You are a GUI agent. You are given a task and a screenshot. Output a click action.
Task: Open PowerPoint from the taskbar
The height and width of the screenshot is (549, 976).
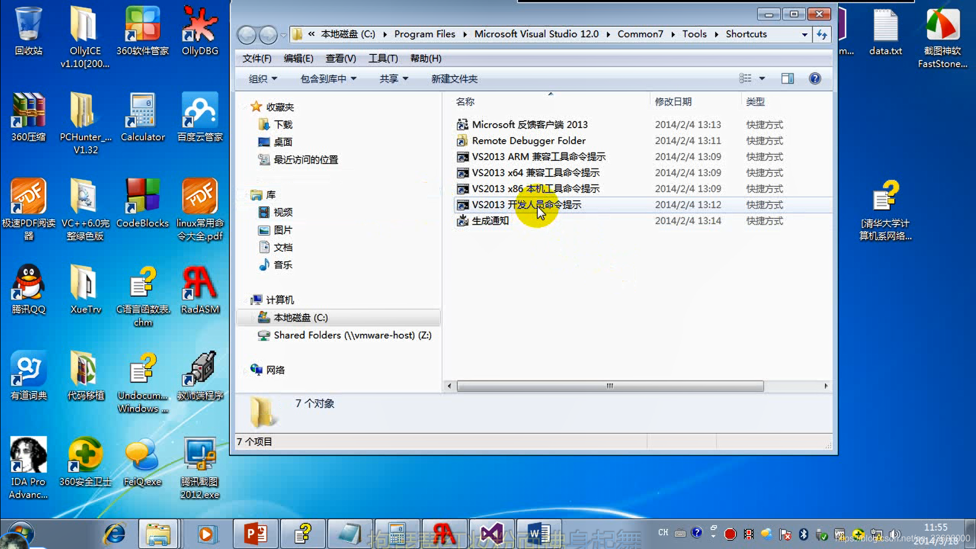256,535
